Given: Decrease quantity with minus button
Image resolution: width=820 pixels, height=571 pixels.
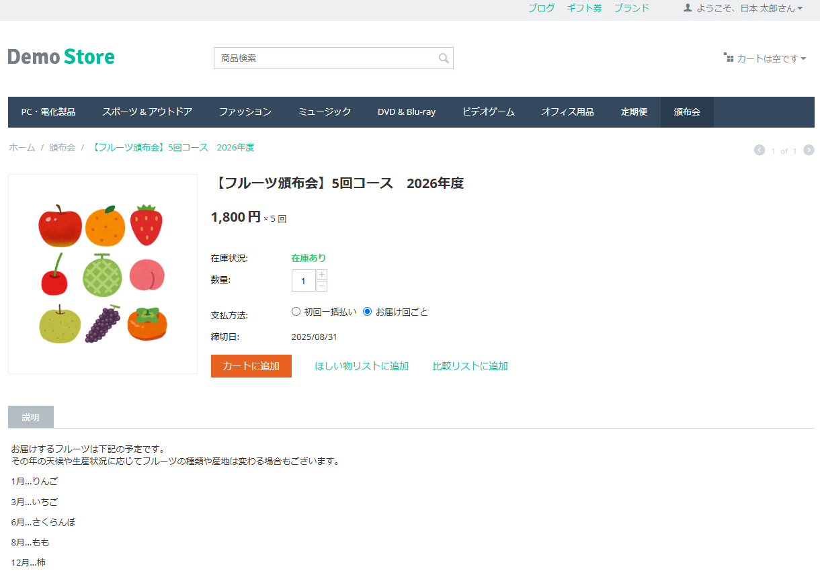Looking at the screenshot, I should [322, 286].
